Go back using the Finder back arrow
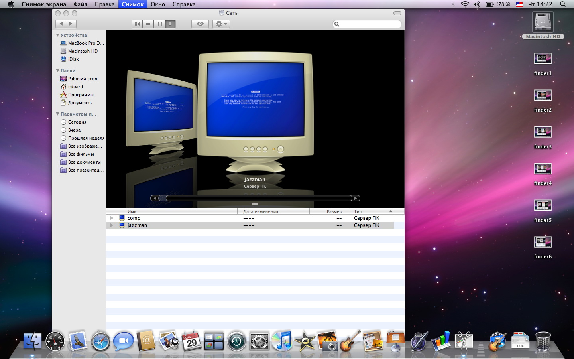574x359 pixels. [x=61, y=24]
